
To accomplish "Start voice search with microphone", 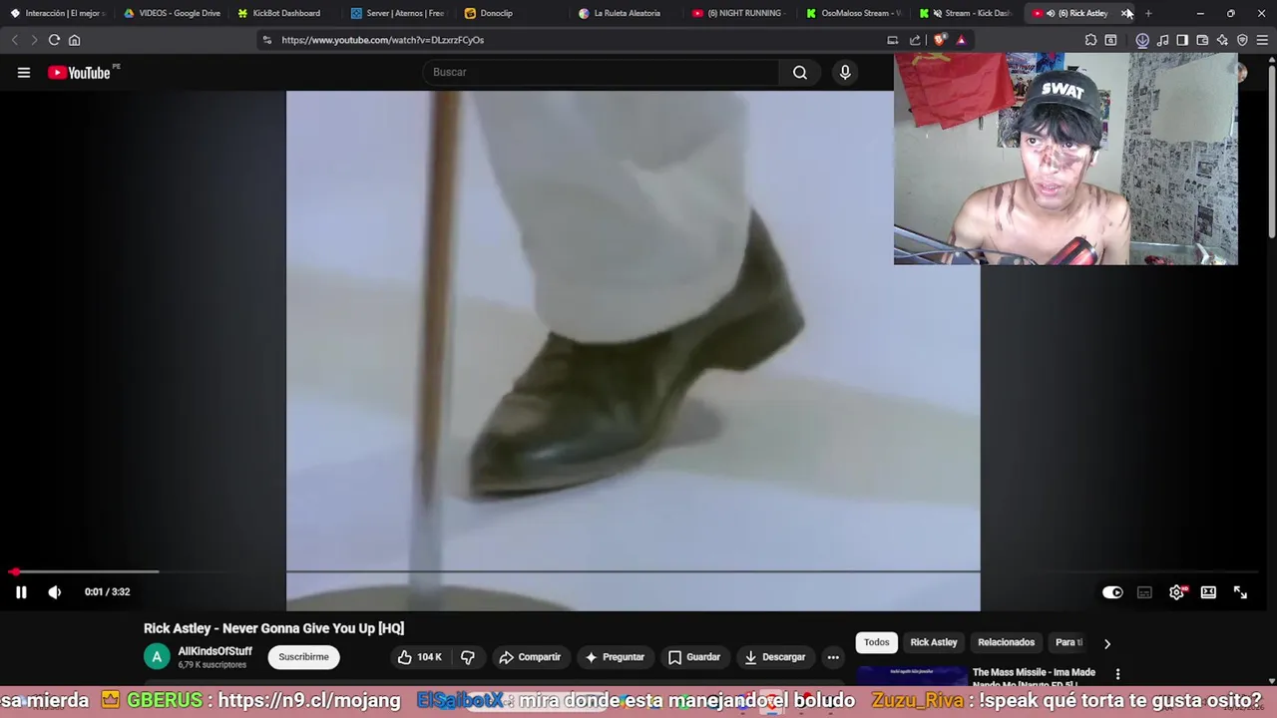I will coord(845,72).
